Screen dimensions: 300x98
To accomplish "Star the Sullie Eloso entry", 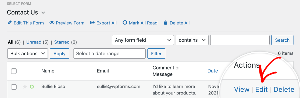I will [25, 87].
